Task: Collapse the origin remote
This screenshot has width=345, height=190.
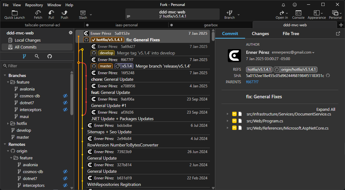Action: pos(8,151)
